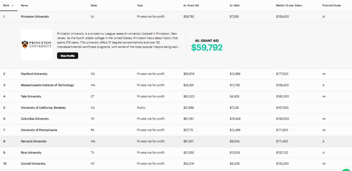The height and width of the screenshot is (171, 352).
Task: Select University of Pennsylvania row
Action: [x=39, y=130]
